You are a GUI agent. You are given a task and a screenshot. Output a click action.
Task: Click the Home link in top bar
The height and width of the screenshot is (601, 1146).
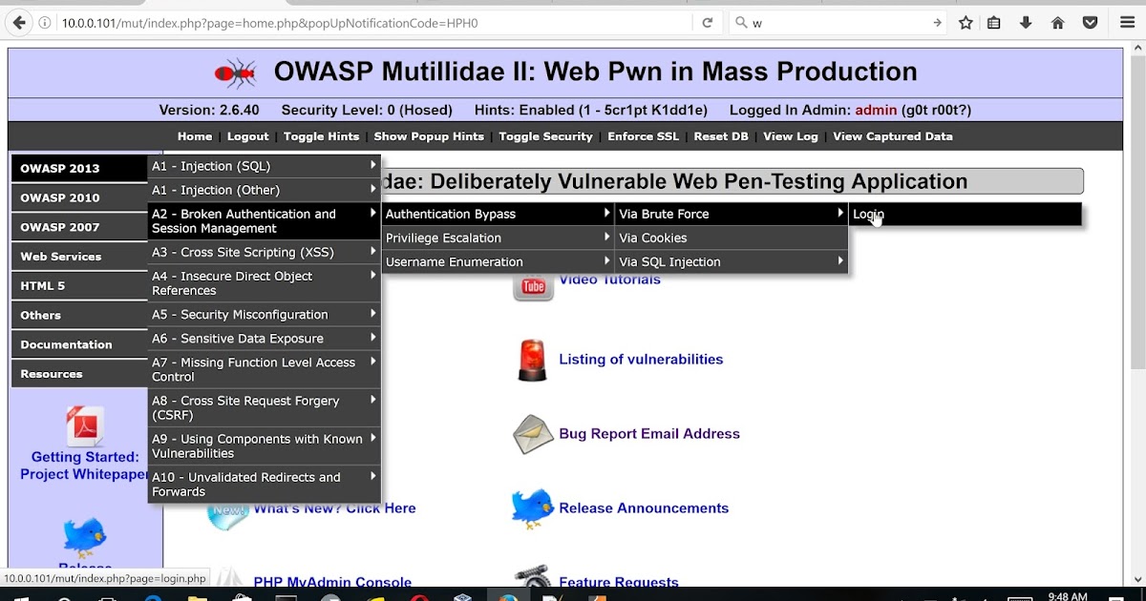195,136
